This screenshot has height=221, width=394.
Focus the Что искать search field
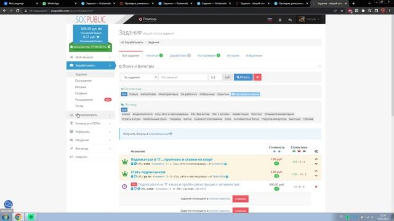[183, 77]
